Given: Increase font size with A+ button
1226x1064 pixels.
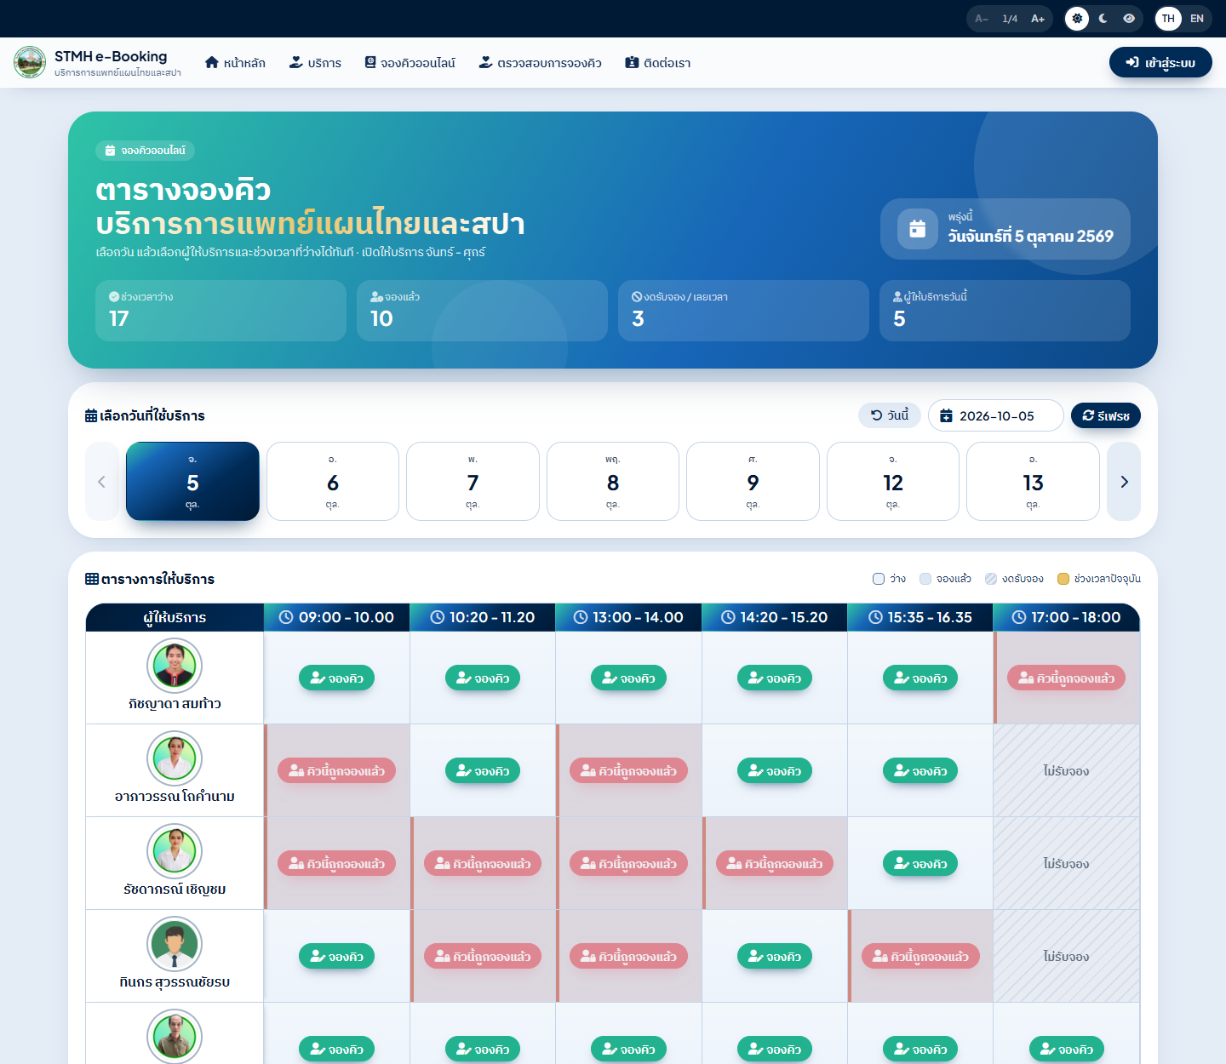Looking at the screenshot, I should coord(1038,19).
